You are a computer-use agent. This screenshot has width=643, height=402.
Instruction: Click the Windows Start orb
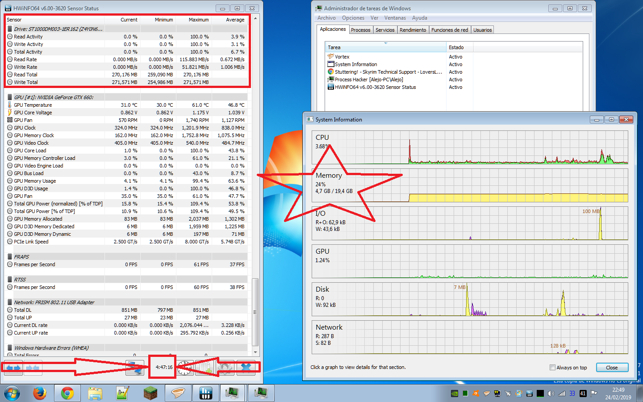12,393
